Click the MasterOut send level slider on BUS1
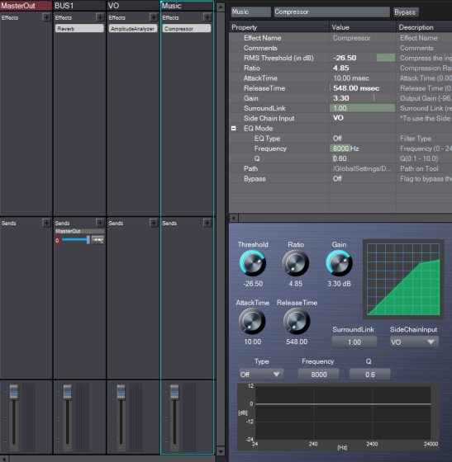The width and height of the screenshot is (452, 462). tap(75, 240)
